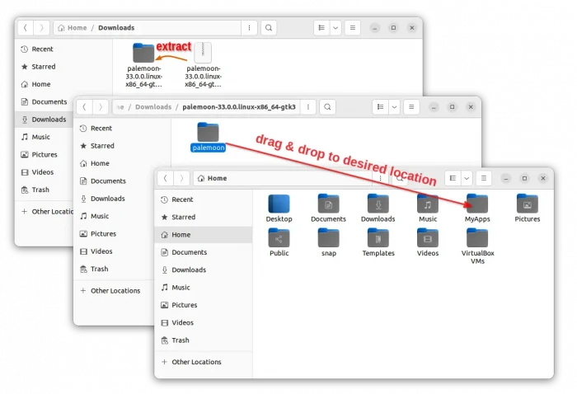Open the snap folder
577x394 pixels.
tap(328, 238)
